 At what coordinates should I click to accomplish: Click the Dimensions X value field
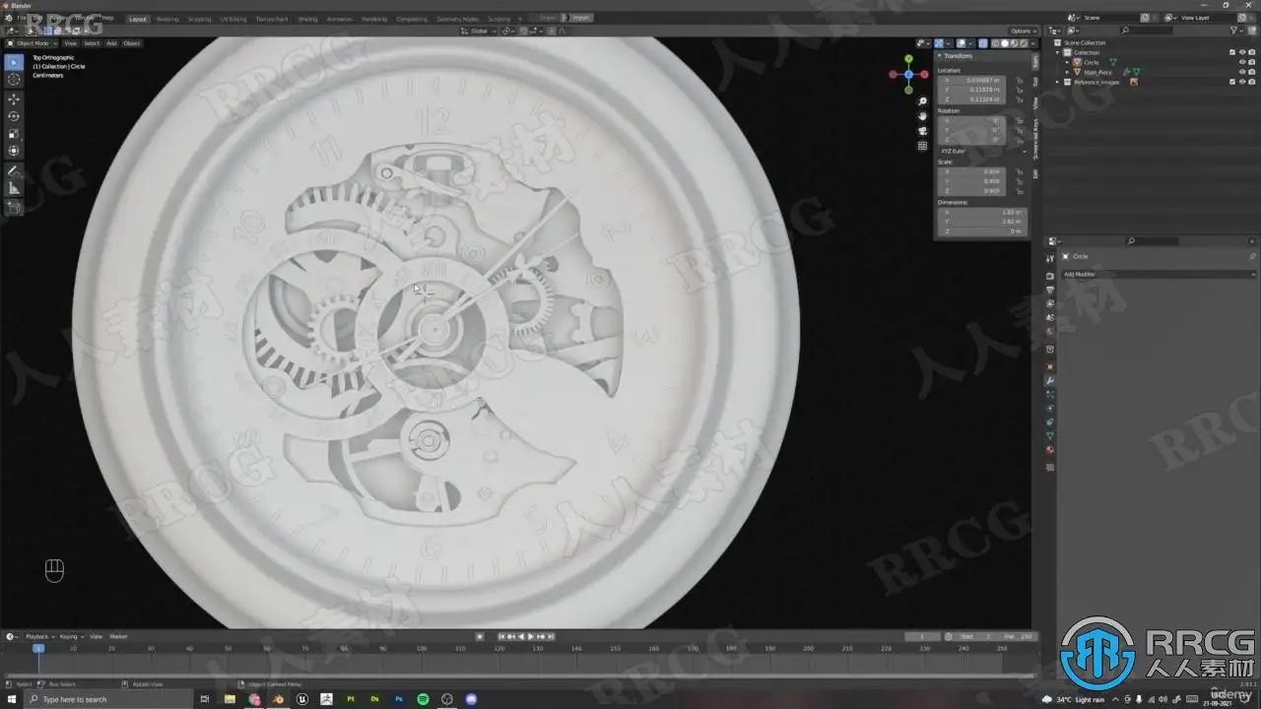(x=983, y=212)
